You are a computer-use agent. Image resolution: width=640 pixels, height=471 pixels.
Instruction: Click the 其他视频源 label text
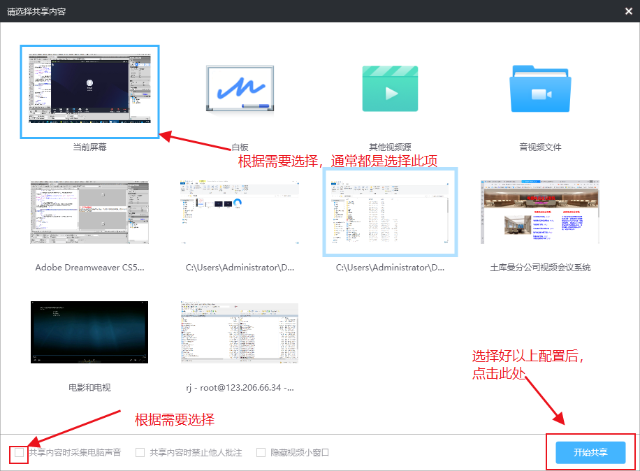coord(390,147)
